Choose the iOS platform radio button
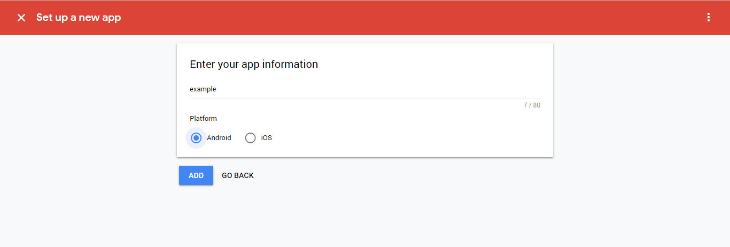This screenshot has height=247, width=730. tap(250, 138)
